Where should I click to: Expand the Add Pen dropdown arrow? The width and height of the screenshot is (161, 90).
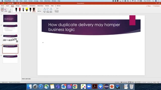[41, 9]
